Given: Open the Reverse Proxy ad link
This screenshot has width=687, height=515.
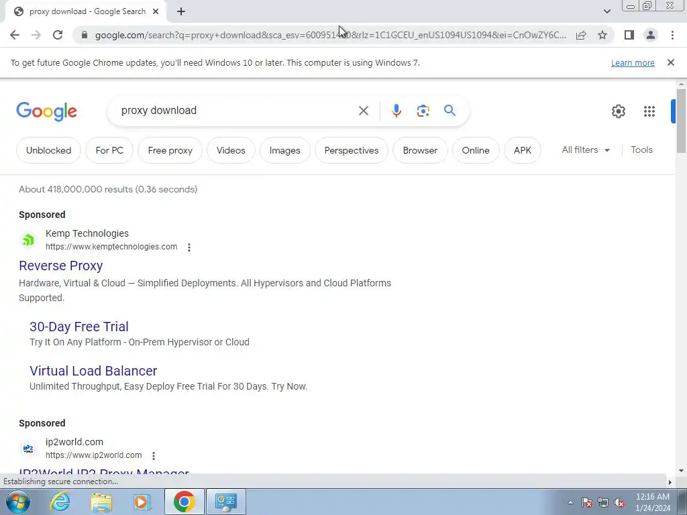Looking at the screenshot, I should pyautogui.click(x=61, y=266).
